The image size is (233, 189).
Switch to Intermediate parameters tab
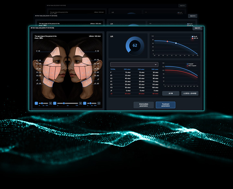pos(143,105)
